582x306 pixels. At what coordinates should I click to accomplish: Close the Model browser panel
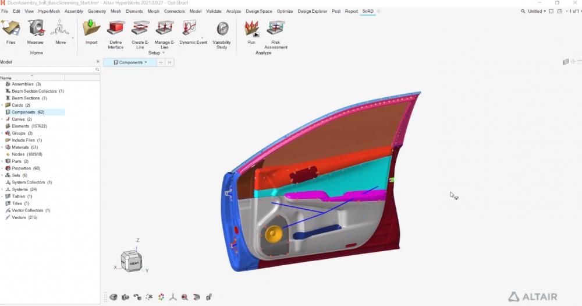(x=98, y=62)
